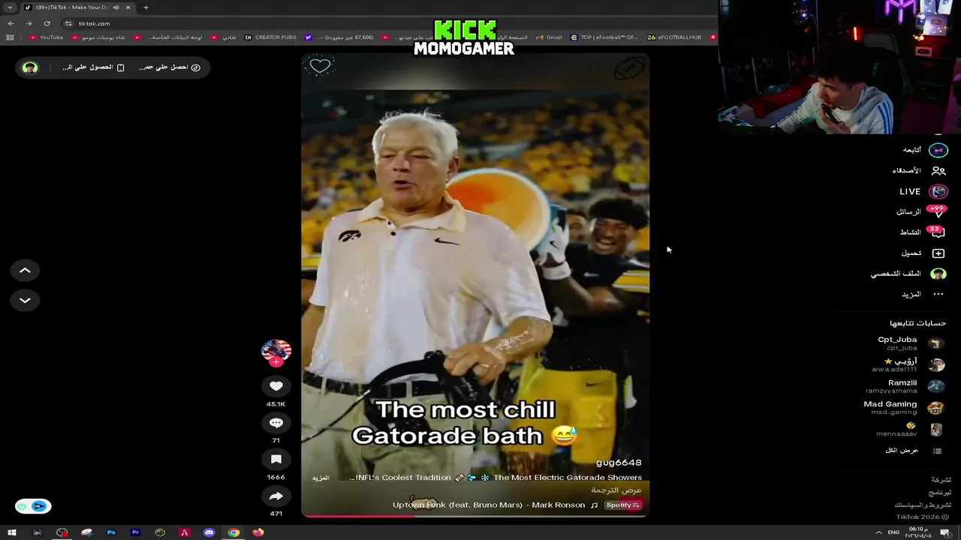This screenshot has width=961, height=540.
Task: Open menhaaaav followed account
Action: [x=910, y=430]
